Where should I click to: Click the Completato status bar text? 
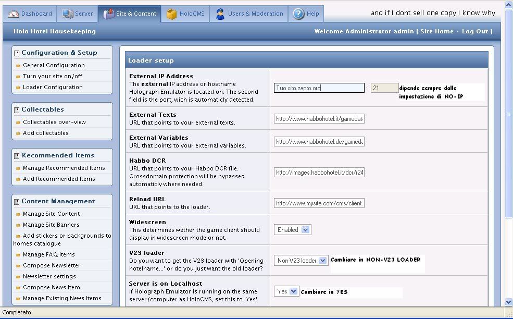coord(17,312)
